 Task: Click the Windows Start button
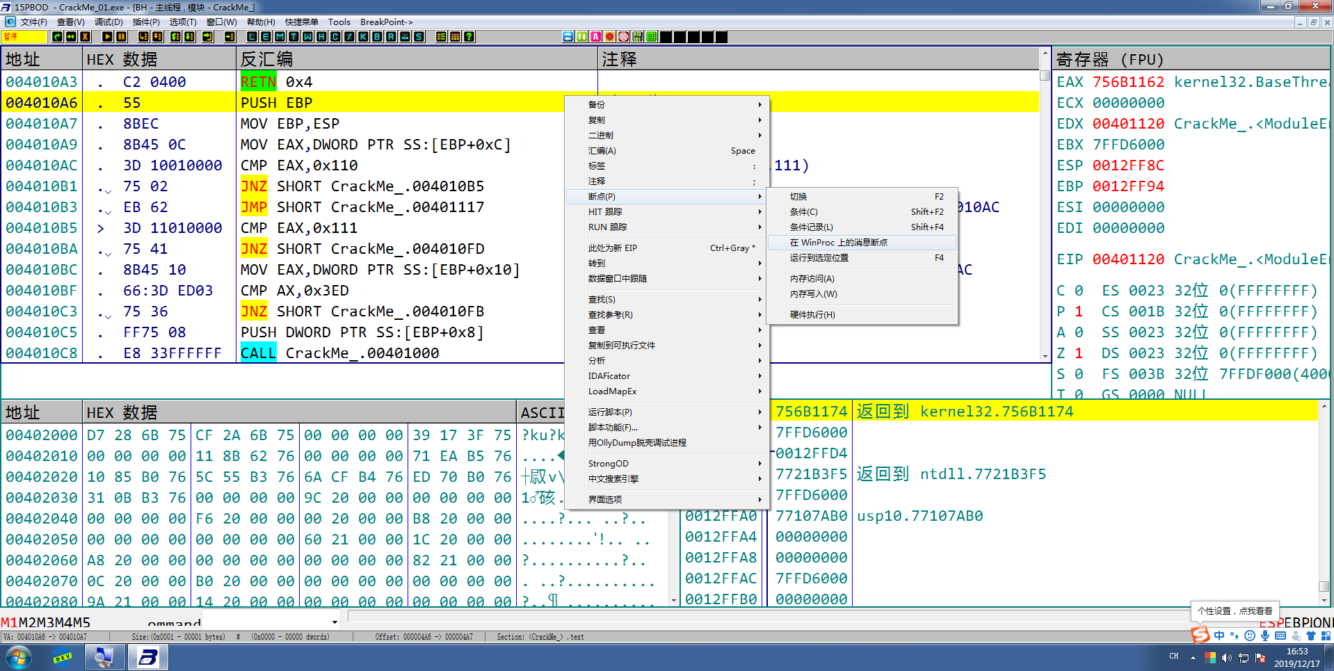tap(19, 657)
